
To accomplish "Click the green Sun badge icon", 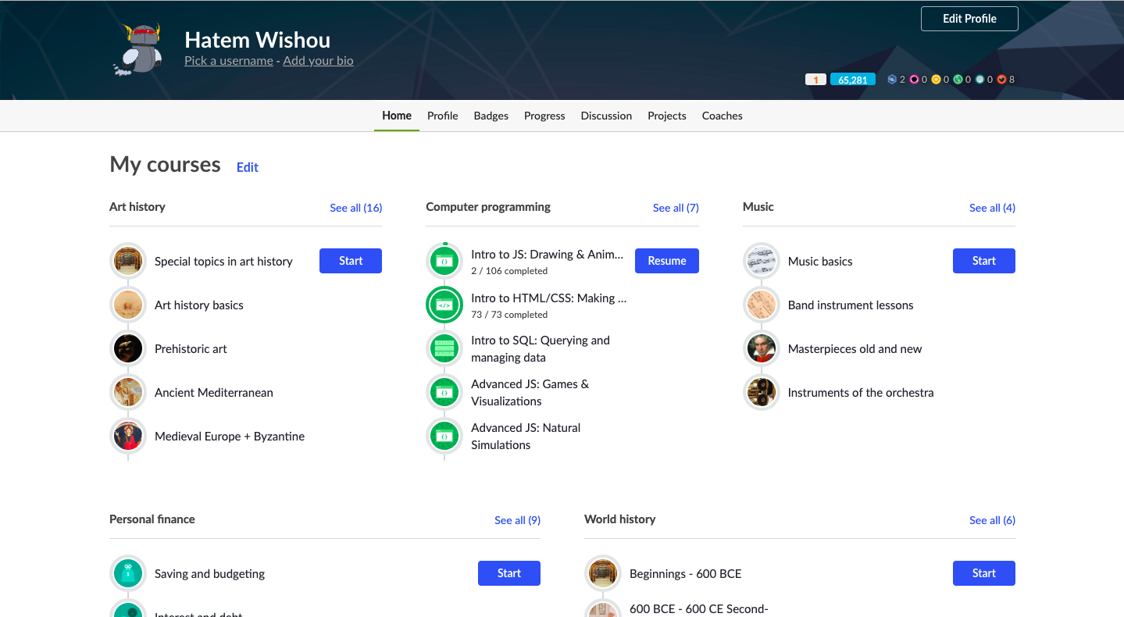I will 958,80.
